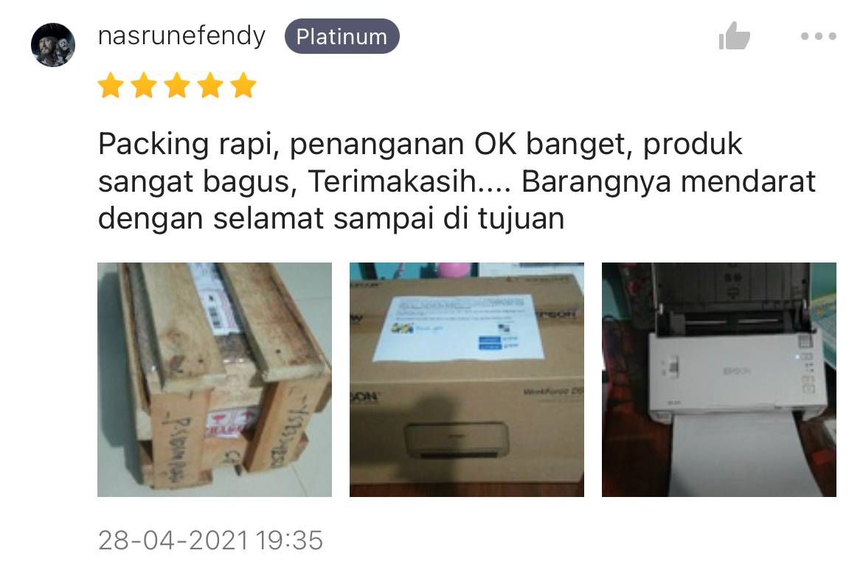Open nasrunefendy's profile avatar
The height and width of the screenshot is (570, 863).
coord(53,44)
